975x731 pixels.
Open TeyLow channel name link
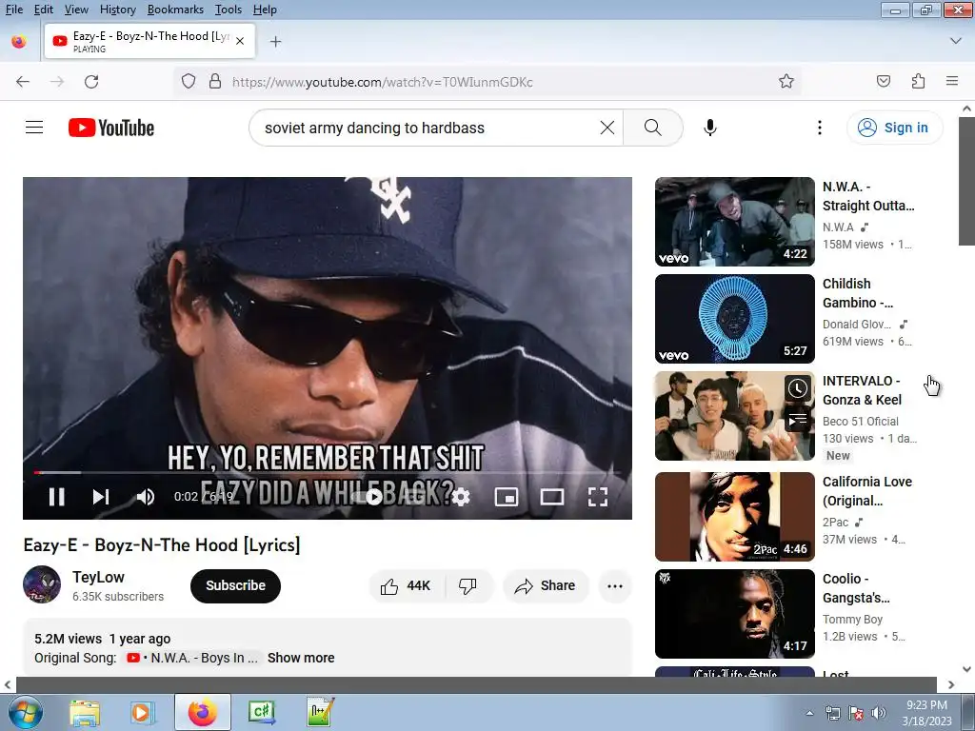coord(98,577)
